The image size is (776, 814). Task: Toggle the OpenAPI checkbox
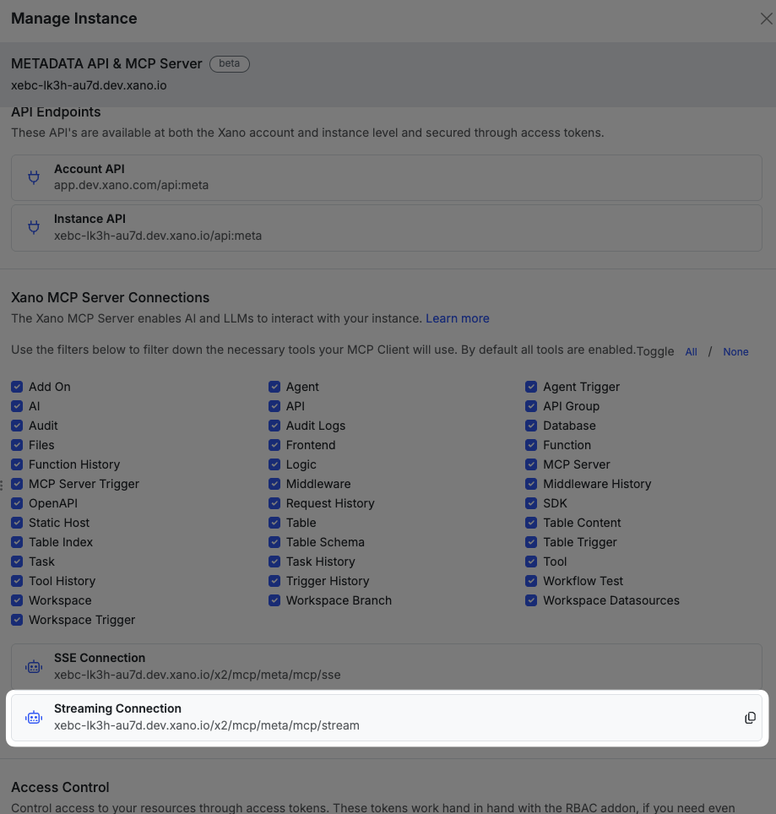pyautogui.click(x=17, y=503)
